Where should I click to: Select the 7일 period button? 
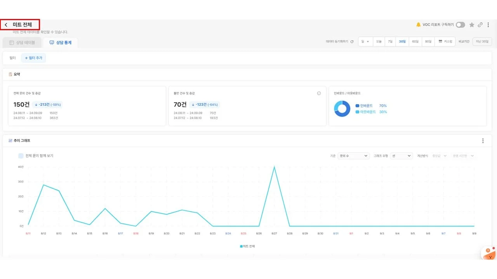(x=390, y=41)
